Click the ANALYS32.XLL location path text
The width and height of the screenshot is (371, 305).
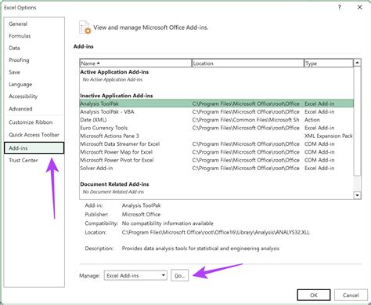pyautogui.click(x=216, y=232)
